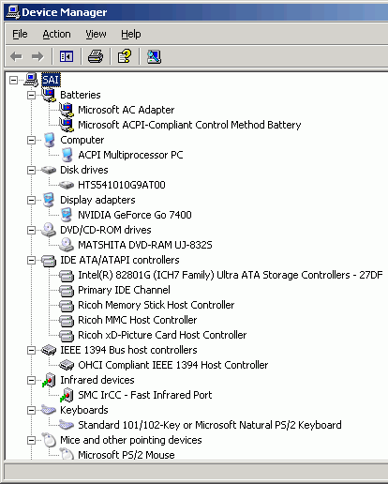Open the Properties toolbar icon
This screenshot has width=388, height=484.
click(125, 56)
